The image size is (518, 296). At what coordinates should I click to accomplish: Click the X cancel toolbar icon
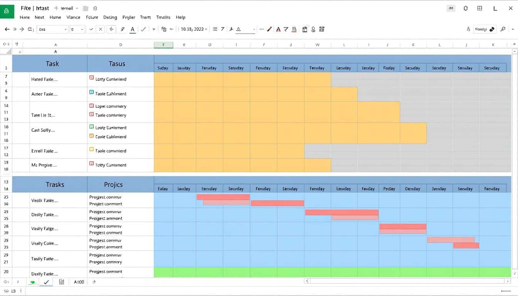[100, 29]
